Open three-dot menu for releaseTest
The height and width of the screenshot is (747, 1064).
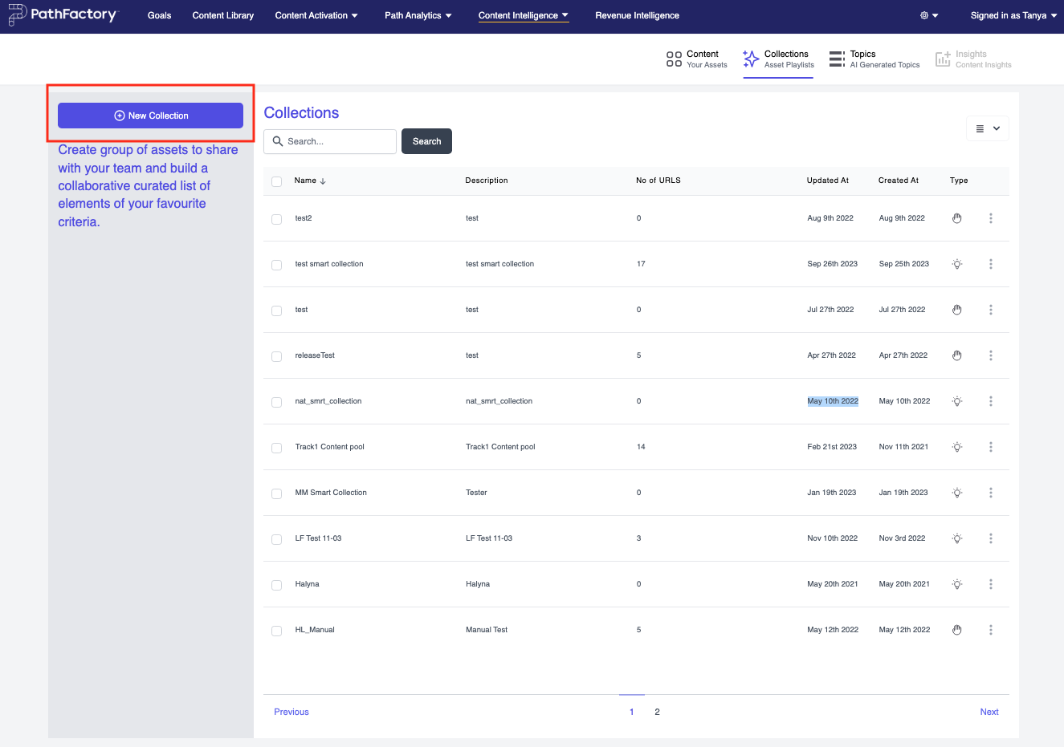(x=990, y=355)
